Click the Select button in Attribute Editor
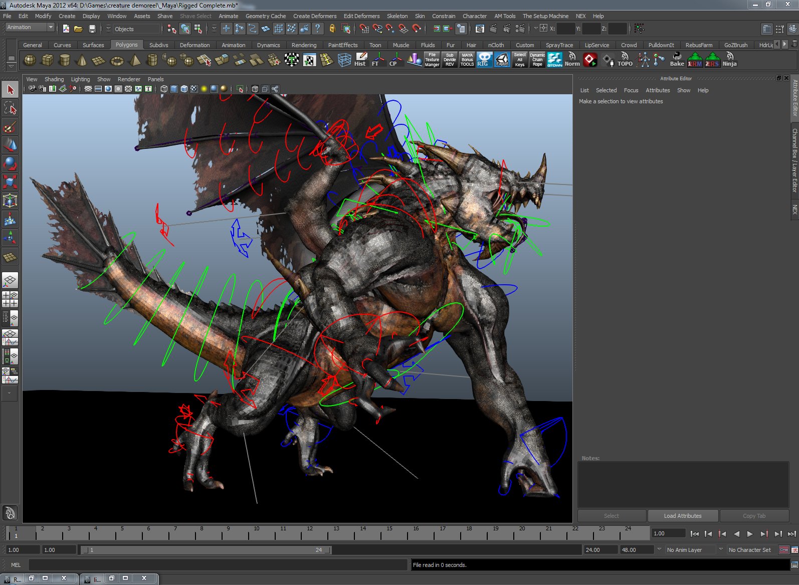799x585 pixels. click(x=612, y=516)
